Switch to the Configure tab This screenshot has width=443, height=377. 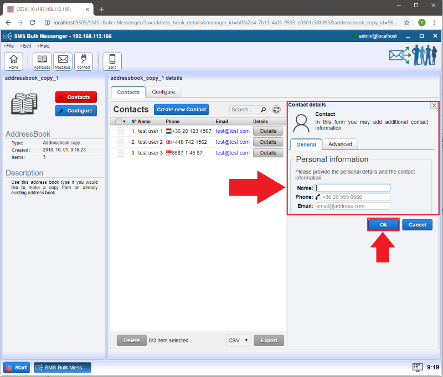tap(163, 92)
